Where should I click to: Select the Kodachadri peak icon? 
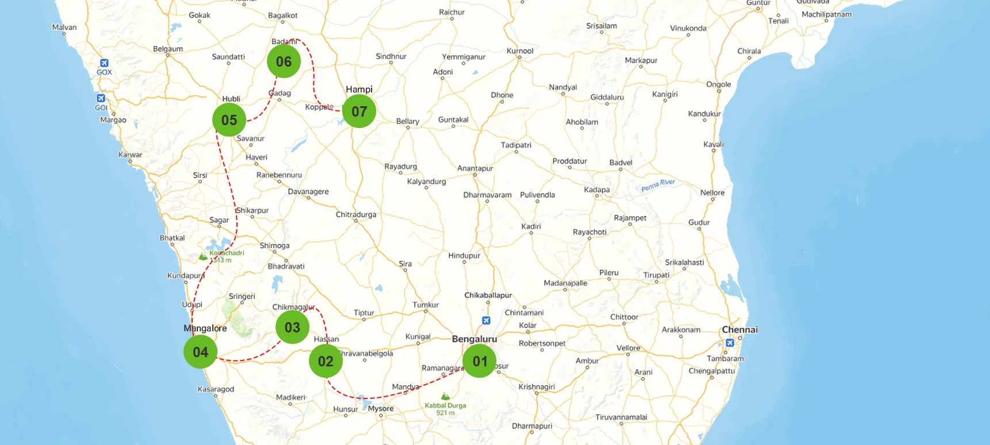pyautogui.click(x=202, y=257)
